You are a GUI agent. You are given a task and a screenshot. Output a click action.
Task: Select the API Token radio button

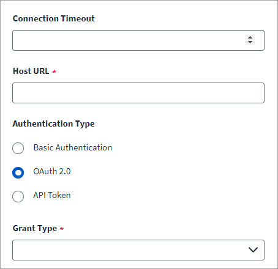click(18, 196)
